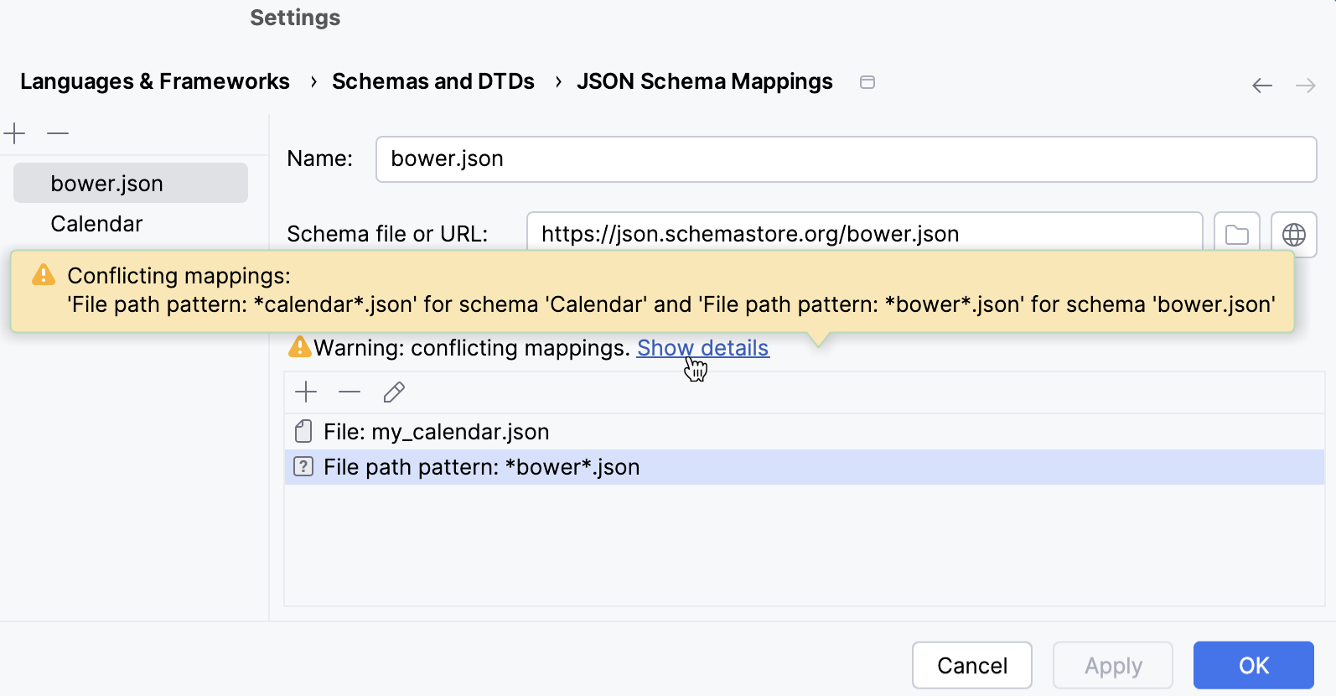This screenshot has width=1336, height=696.
Task: Select the bower.json schema in the list
Action: [107, 184]
